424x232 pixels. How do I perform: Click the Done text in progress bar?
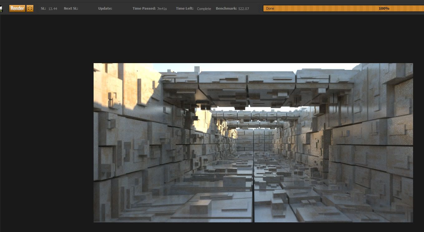[270, 8]
